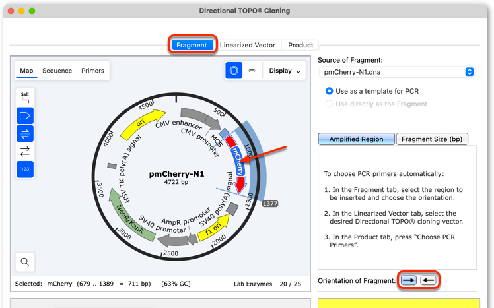The image size is (494, 308).
Task: Click the SV40 promoter label on the map
Action: point(161,224)
